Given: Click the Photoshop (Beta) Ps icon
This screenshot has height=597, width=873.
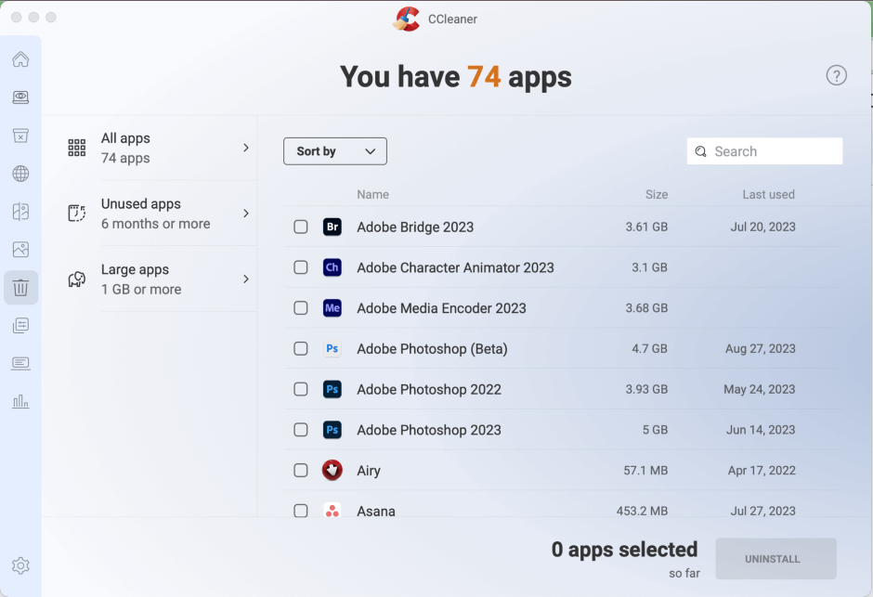Looking at the screenshot, I should point(332,349).
